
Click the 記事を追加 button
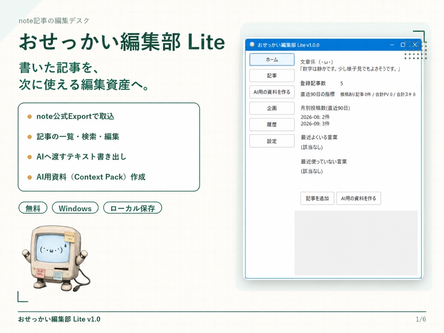pos(317,198)
